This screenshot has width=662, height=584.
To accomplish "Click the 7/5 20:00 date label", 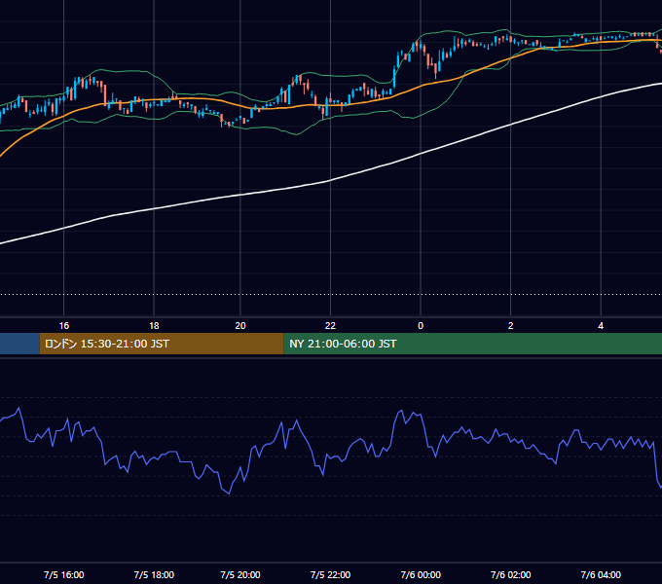I will click(240, 574).
